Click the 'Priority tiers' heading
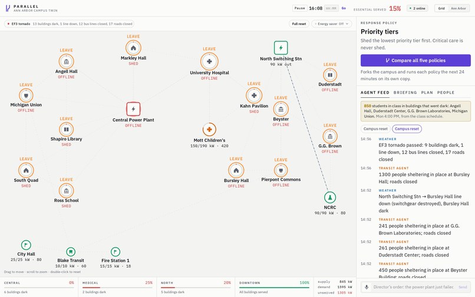 coord(380,31)
